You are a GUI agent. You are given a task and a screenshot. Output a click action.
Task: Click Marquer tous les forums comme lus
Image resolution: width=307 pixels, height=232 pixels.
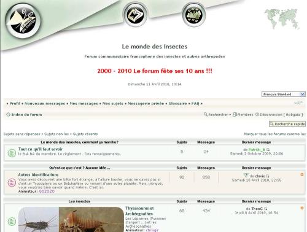point(274,134)
